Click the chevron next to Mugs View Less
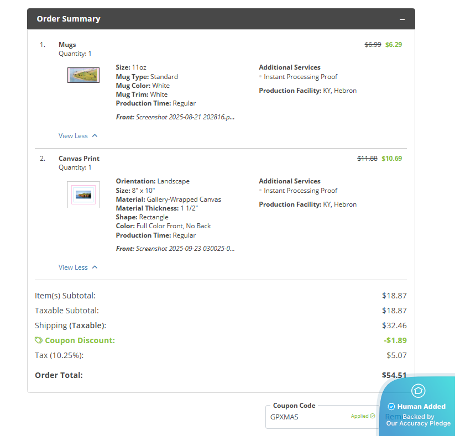 95,135
